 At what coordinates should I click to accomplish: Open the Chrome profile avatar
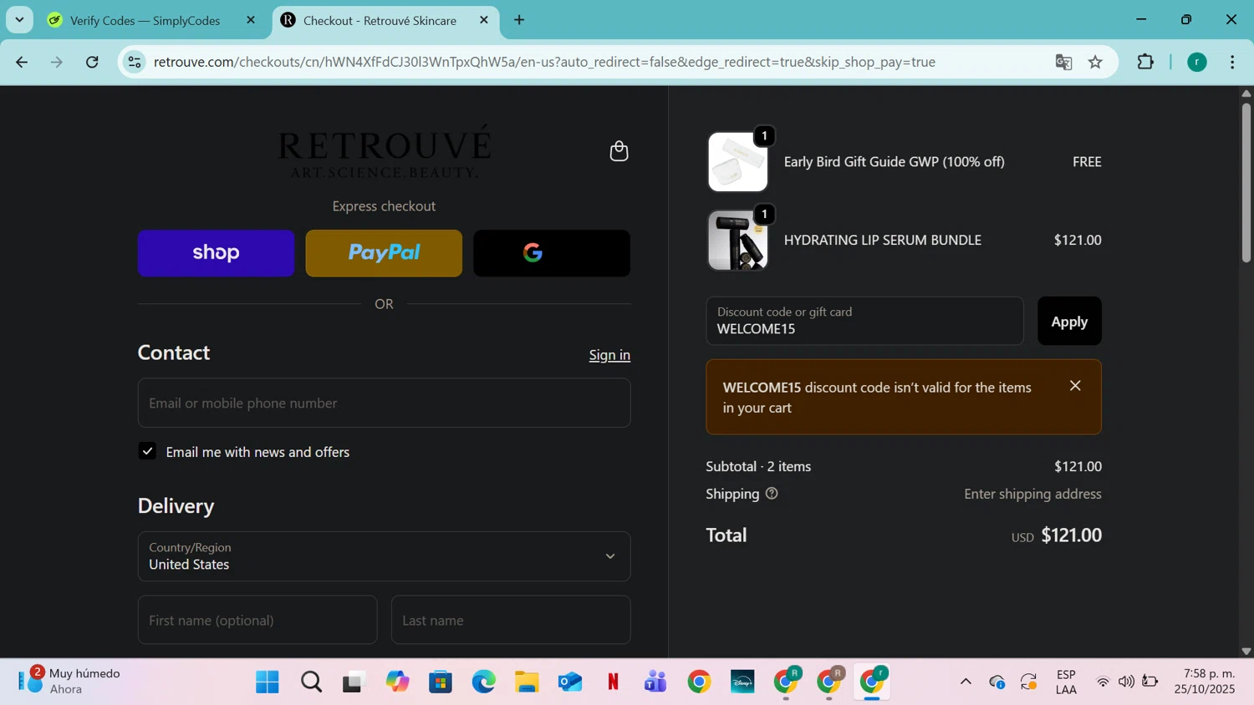pos(1197,62)
